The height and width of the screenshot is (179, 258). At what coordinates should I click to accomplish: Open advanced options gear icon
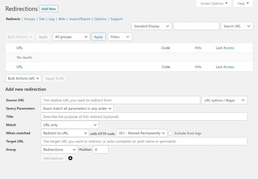[70, 158]
